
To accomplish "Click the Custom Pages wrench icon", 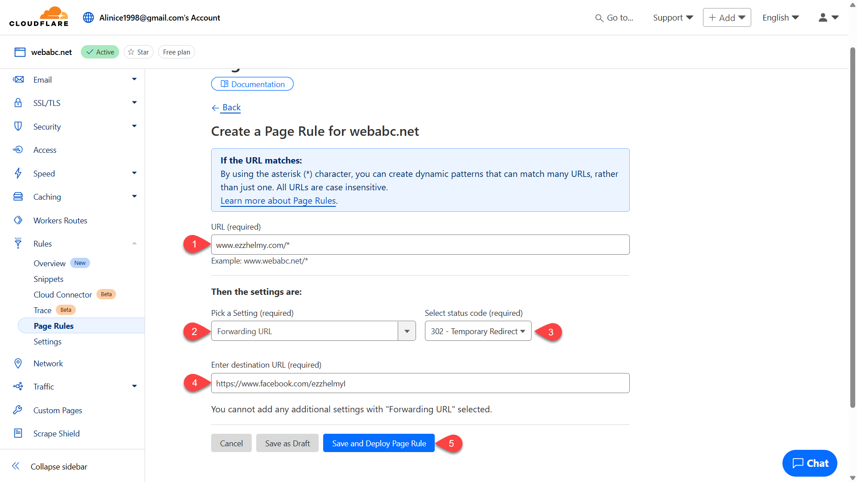I will coord(18,410).
